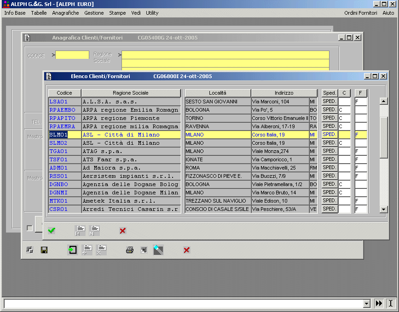This screenshot has height=312, width=399.
Task: Click the CODICE input field in Anagrafica window
Action: [x=72, y=55]
